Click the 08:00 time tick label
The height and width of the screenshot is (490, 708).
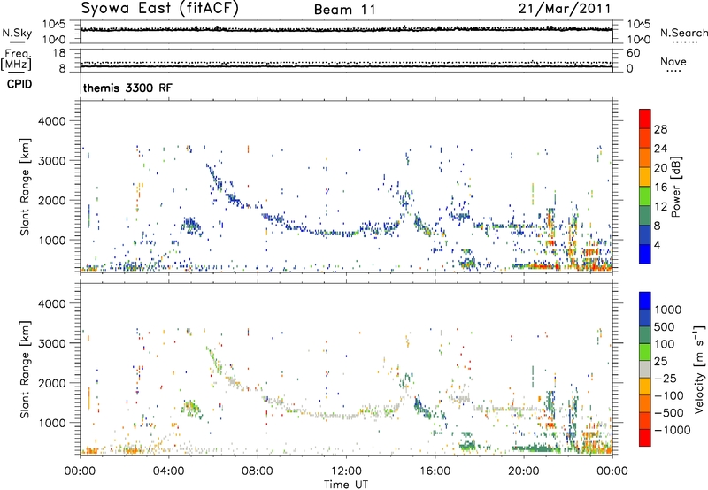click(x=258, y=471)
